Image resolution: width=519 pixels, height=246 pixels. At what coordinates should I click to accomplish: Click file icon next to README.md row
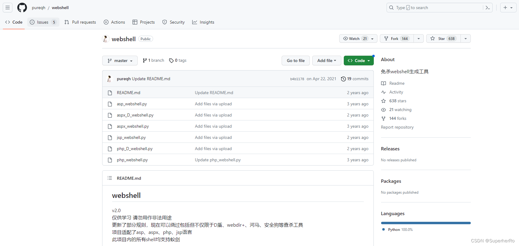(110, 93)
